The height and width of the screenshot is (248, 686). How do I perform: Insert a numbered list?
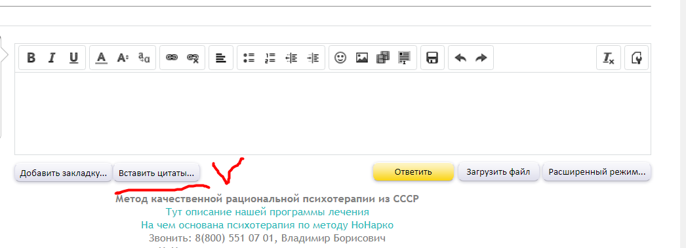coord(270,58)
